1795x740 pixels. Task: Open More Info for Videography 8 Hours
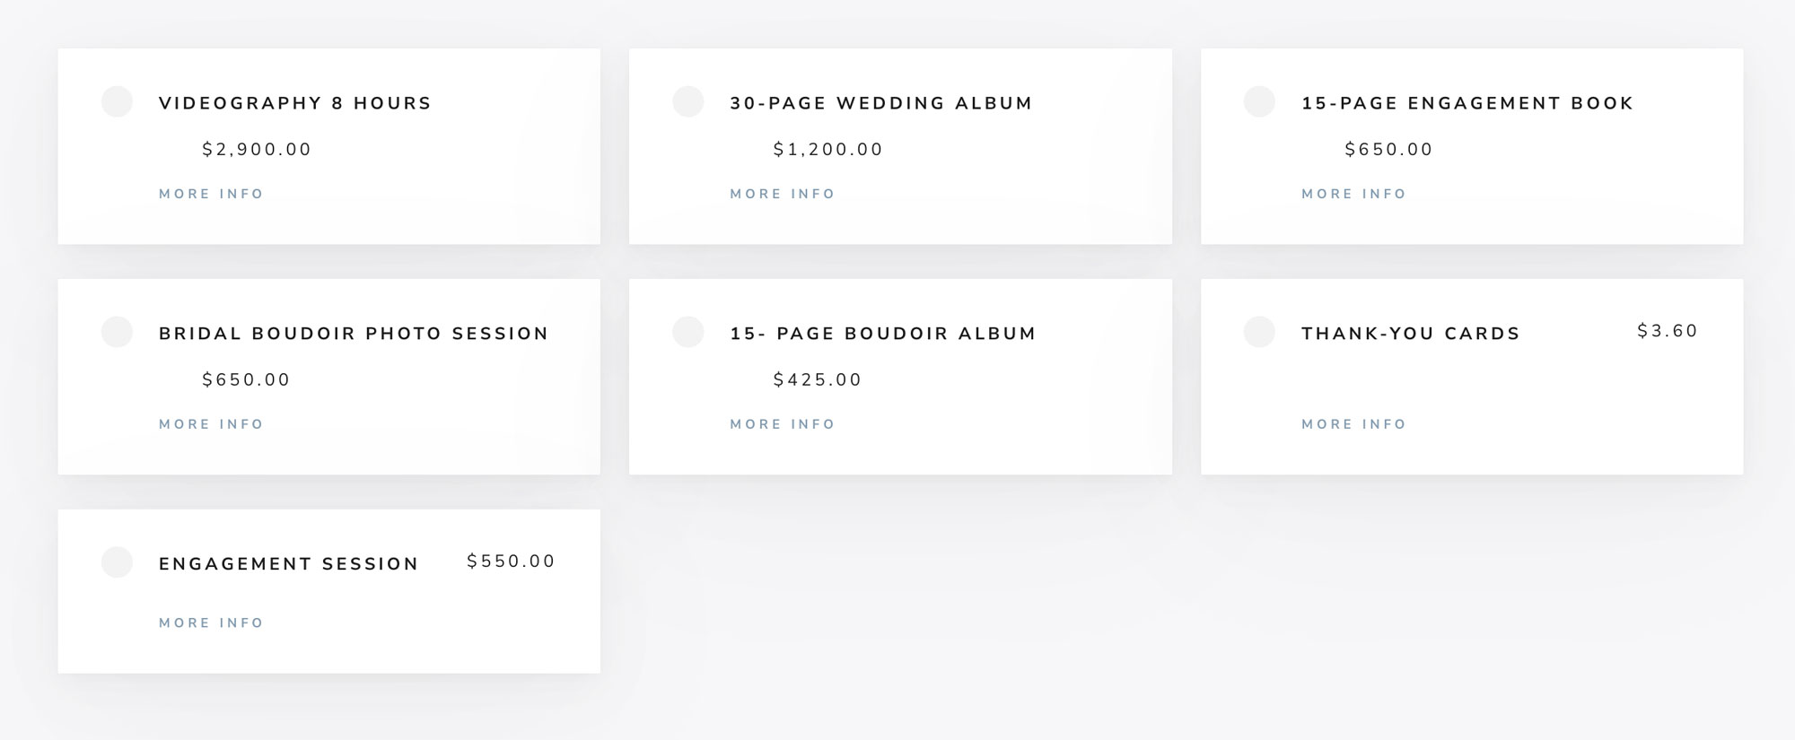(211, 194)
